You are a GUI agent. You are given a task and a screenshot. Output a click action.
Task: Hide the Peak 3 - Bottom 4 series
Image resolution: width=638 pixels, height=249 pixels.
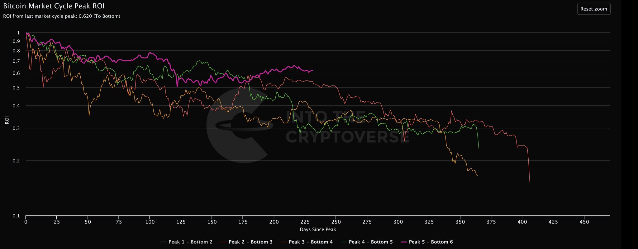(307, 242)
